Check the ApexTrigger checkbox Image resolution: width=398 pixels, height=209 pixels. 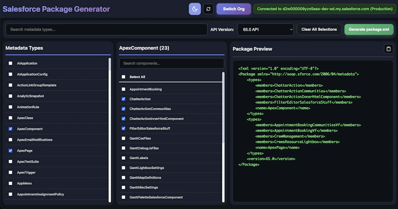(x=10, y=173)
